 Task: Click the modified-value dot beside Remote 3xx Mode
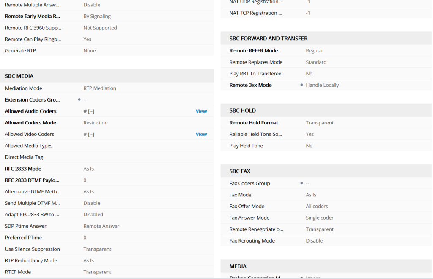(x=301, y=85)
